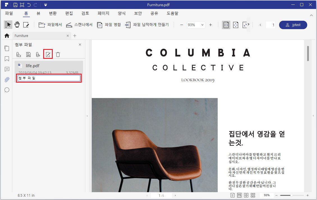Choose the Hand pan tool
This screenshot has height=200, width=317.
click(x=17, y=25)
